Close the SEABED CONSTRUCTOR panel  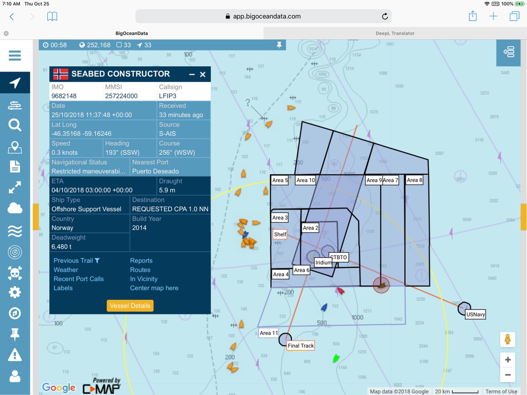click(203, 74)
